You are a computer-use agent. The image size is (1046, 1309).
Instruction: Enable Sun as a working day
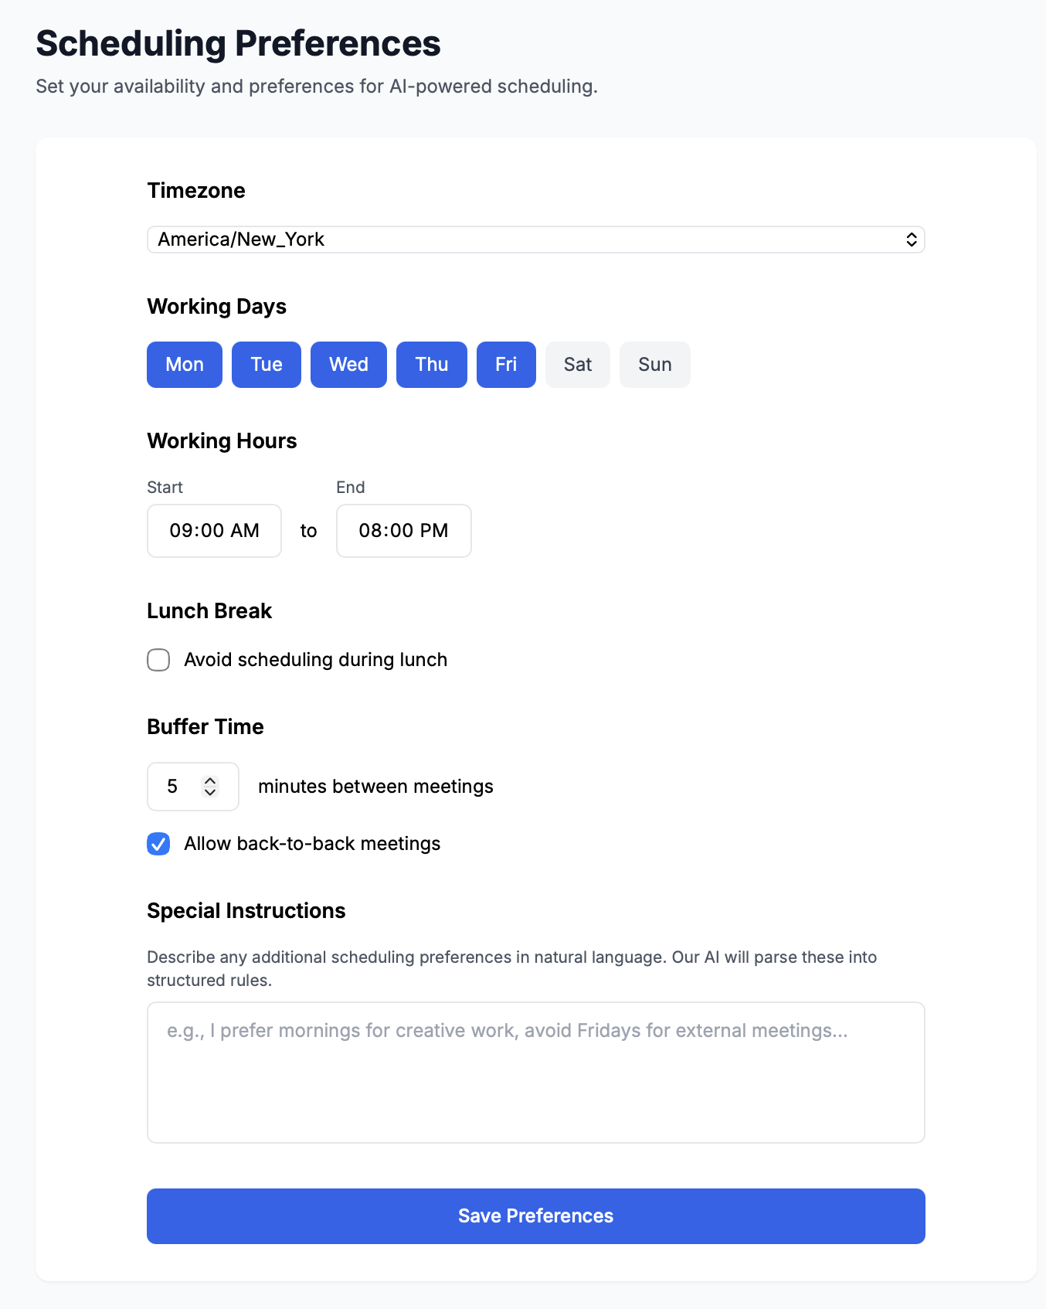click(654, 365)
